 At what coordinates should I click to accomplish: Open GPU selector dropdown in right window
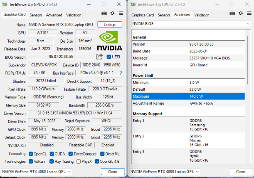pos(165,172)
